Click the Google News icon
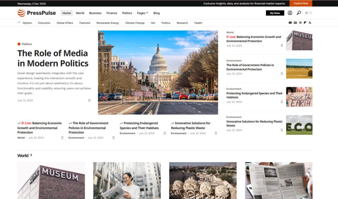The image size is (338, 199). tap(295, 23)
